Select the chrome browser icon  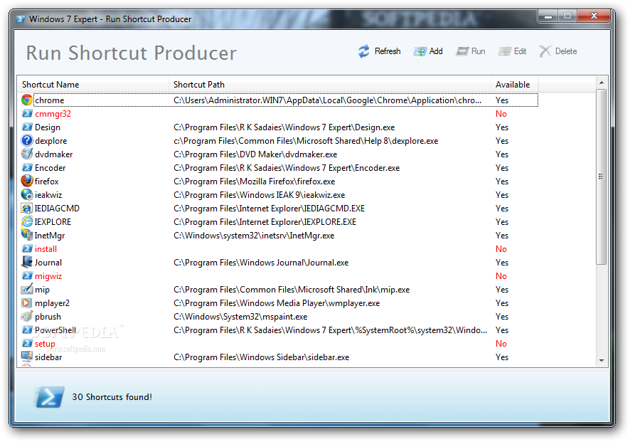coord(27,100)
